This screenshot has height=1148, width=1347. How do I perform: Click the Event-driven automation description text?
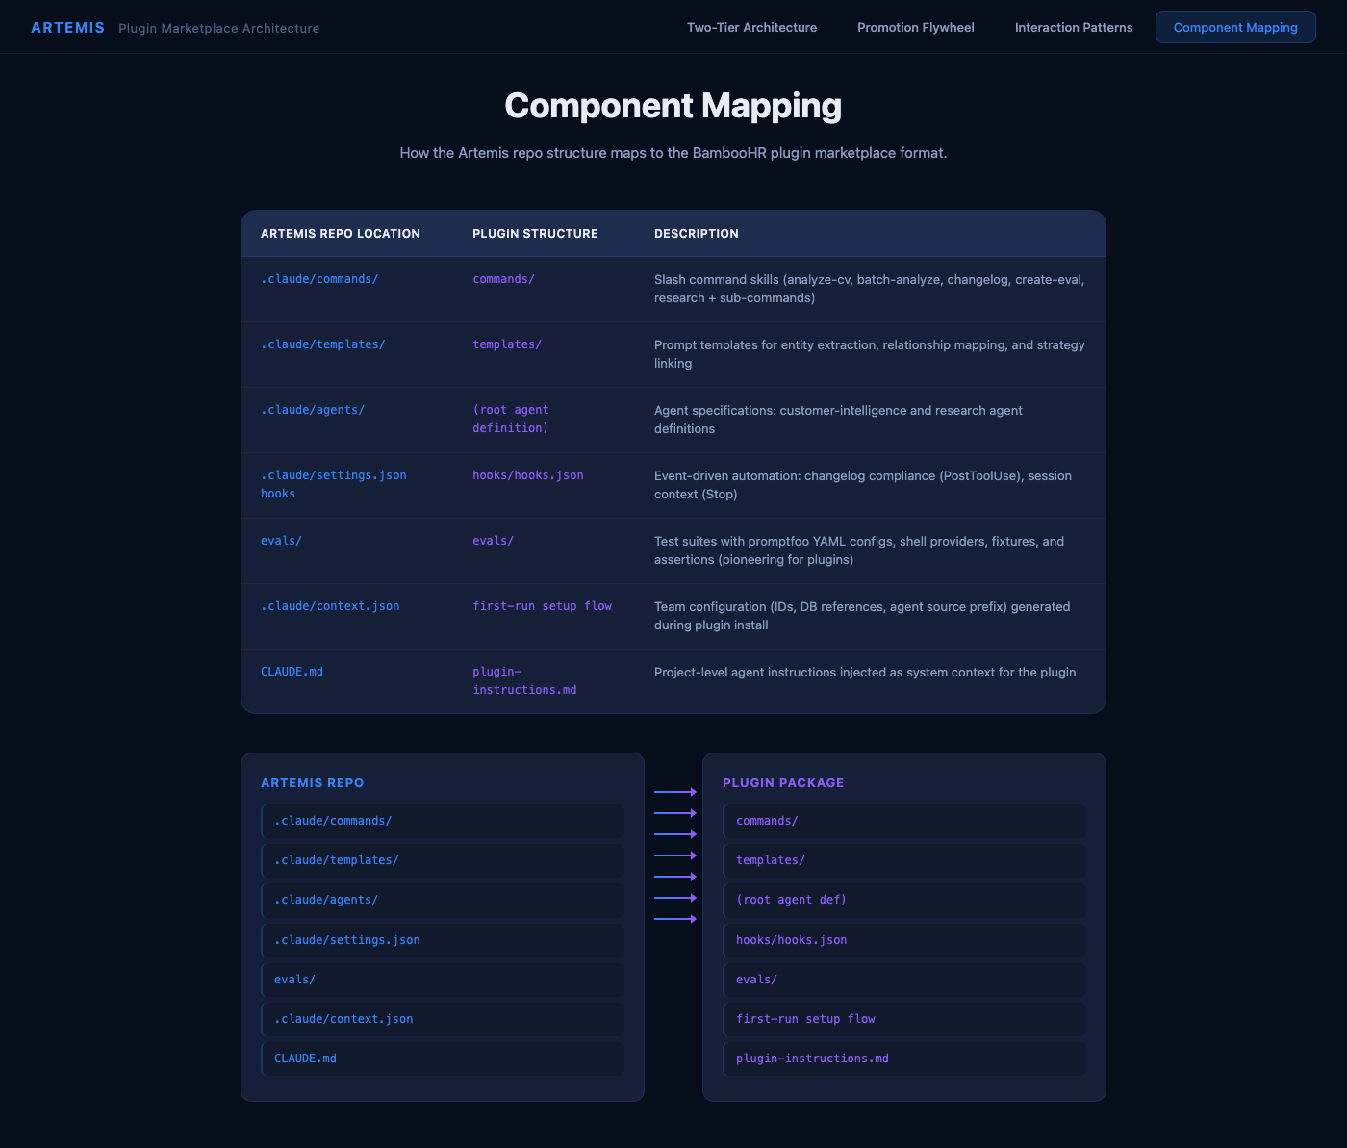tap(863, 485)
